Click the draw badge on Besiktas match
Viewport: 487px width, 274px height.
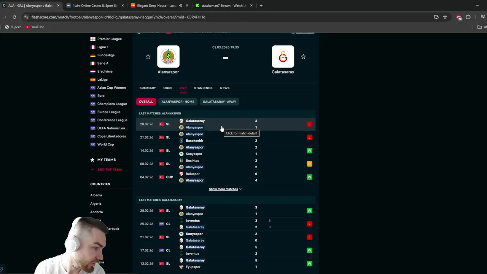point(309,164)
